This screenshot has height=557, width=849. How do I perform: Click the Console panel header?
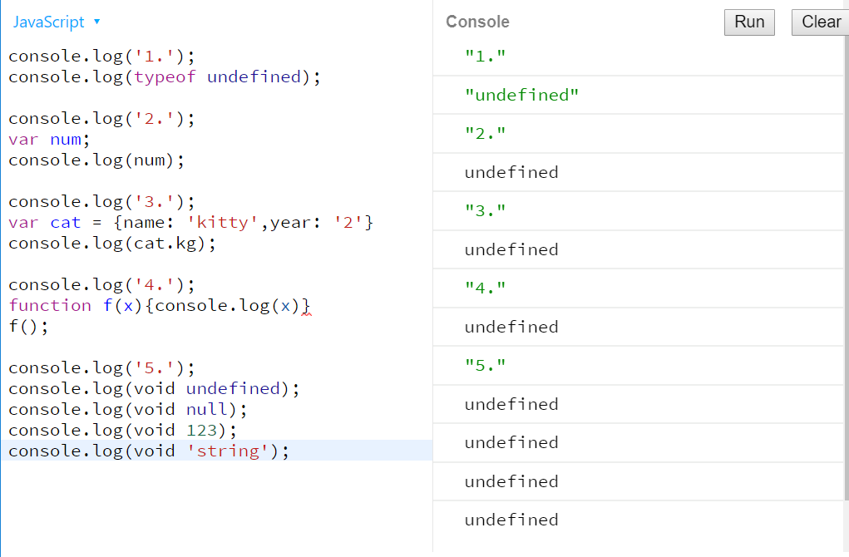pyautogui.click(x=477, y=22)
